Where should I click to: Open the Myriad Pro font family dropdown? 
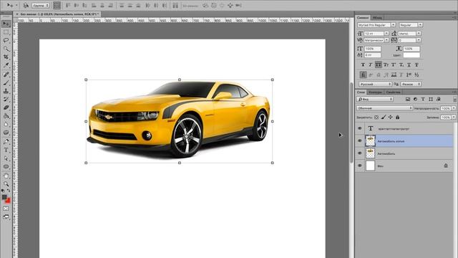393,25
